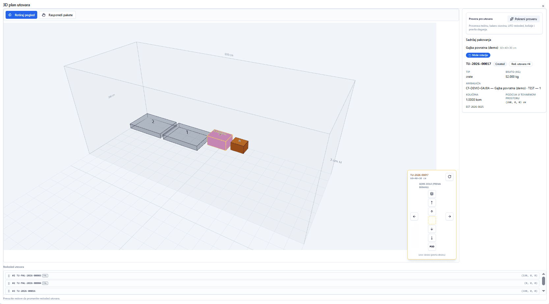Move the package left with left arrow
549x304 pixels.
[x=414, y=216]
